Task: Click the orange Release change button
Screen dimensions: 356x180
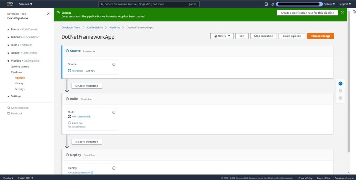Action: click(320, 36)
